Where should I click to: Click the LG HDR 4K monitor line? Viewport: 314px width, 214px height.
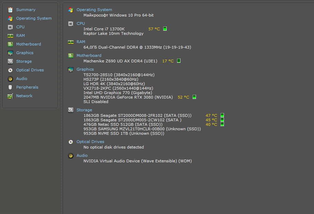(x=114, y=84)
